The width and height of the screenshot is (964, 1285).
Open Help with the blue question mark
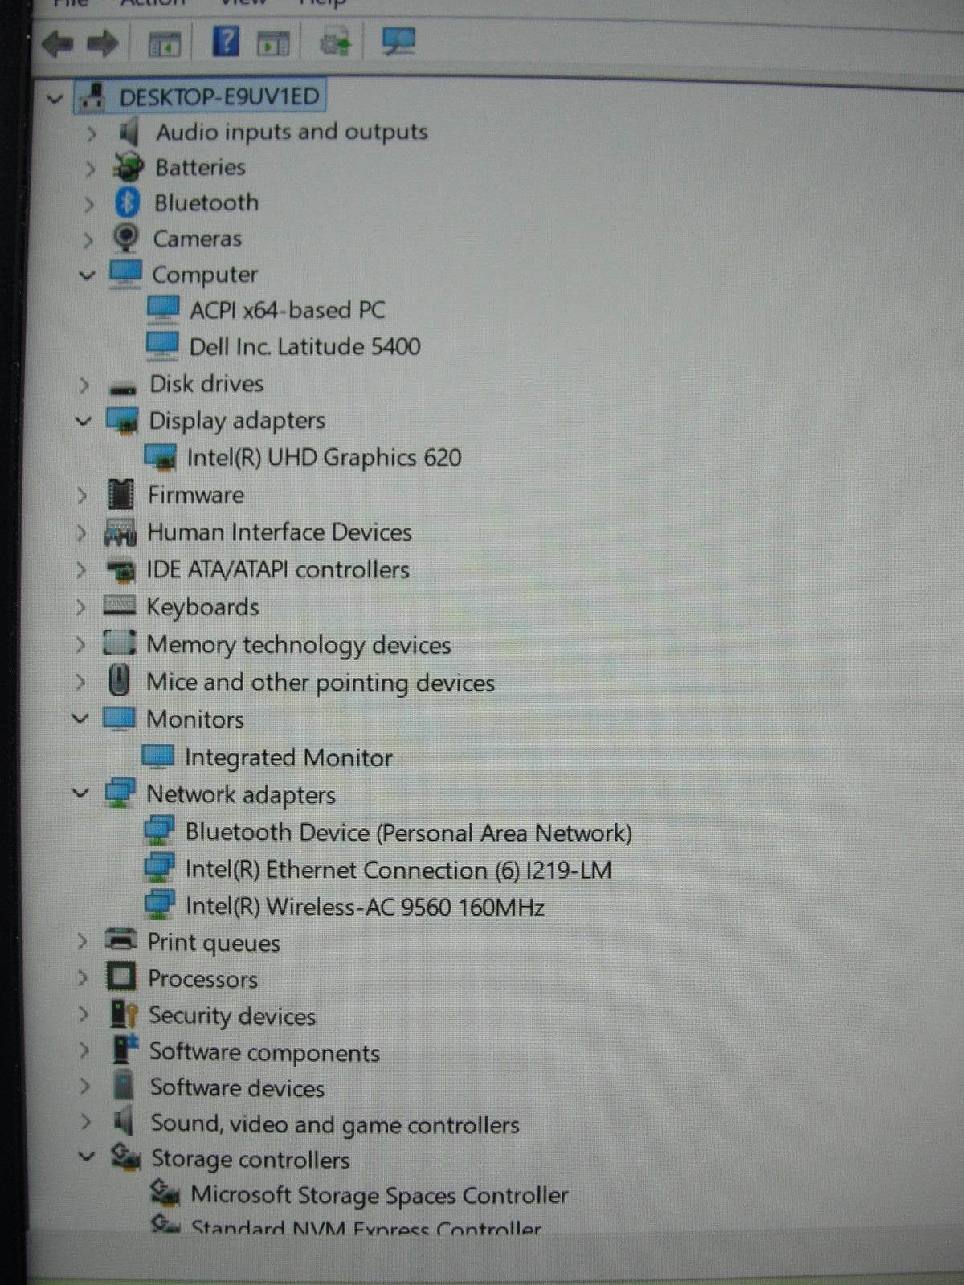click(226, 41)
